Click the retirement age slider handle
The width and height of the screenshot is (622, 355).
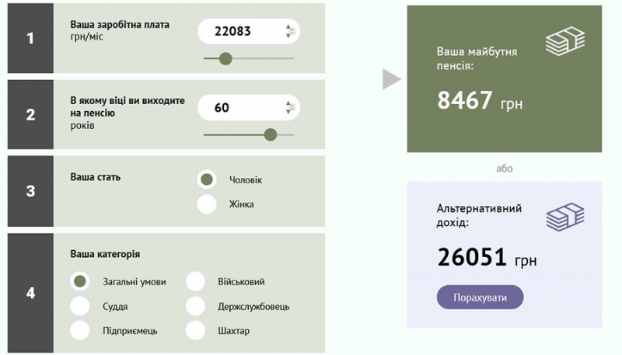[x=271, y=134]
